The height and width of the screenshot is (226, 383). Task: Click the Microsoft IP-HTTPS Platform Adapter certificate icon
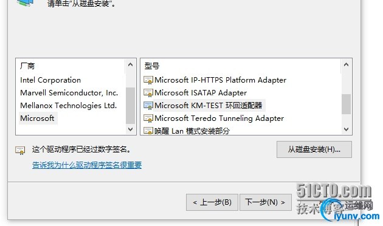point(148,80)
